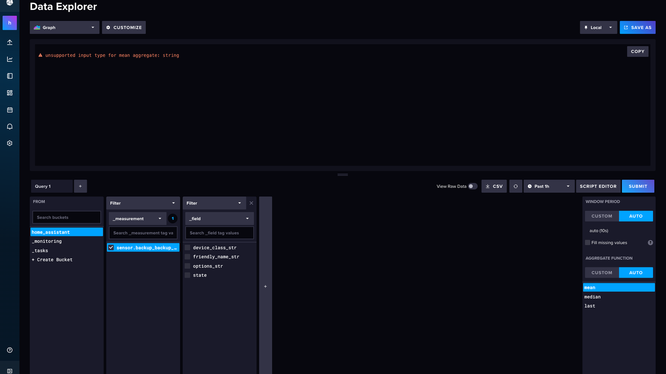Image resolution: width=666 pixels, height=374 pixels.
Task: Select the Query 1 tab
Action: coord(52,186)
